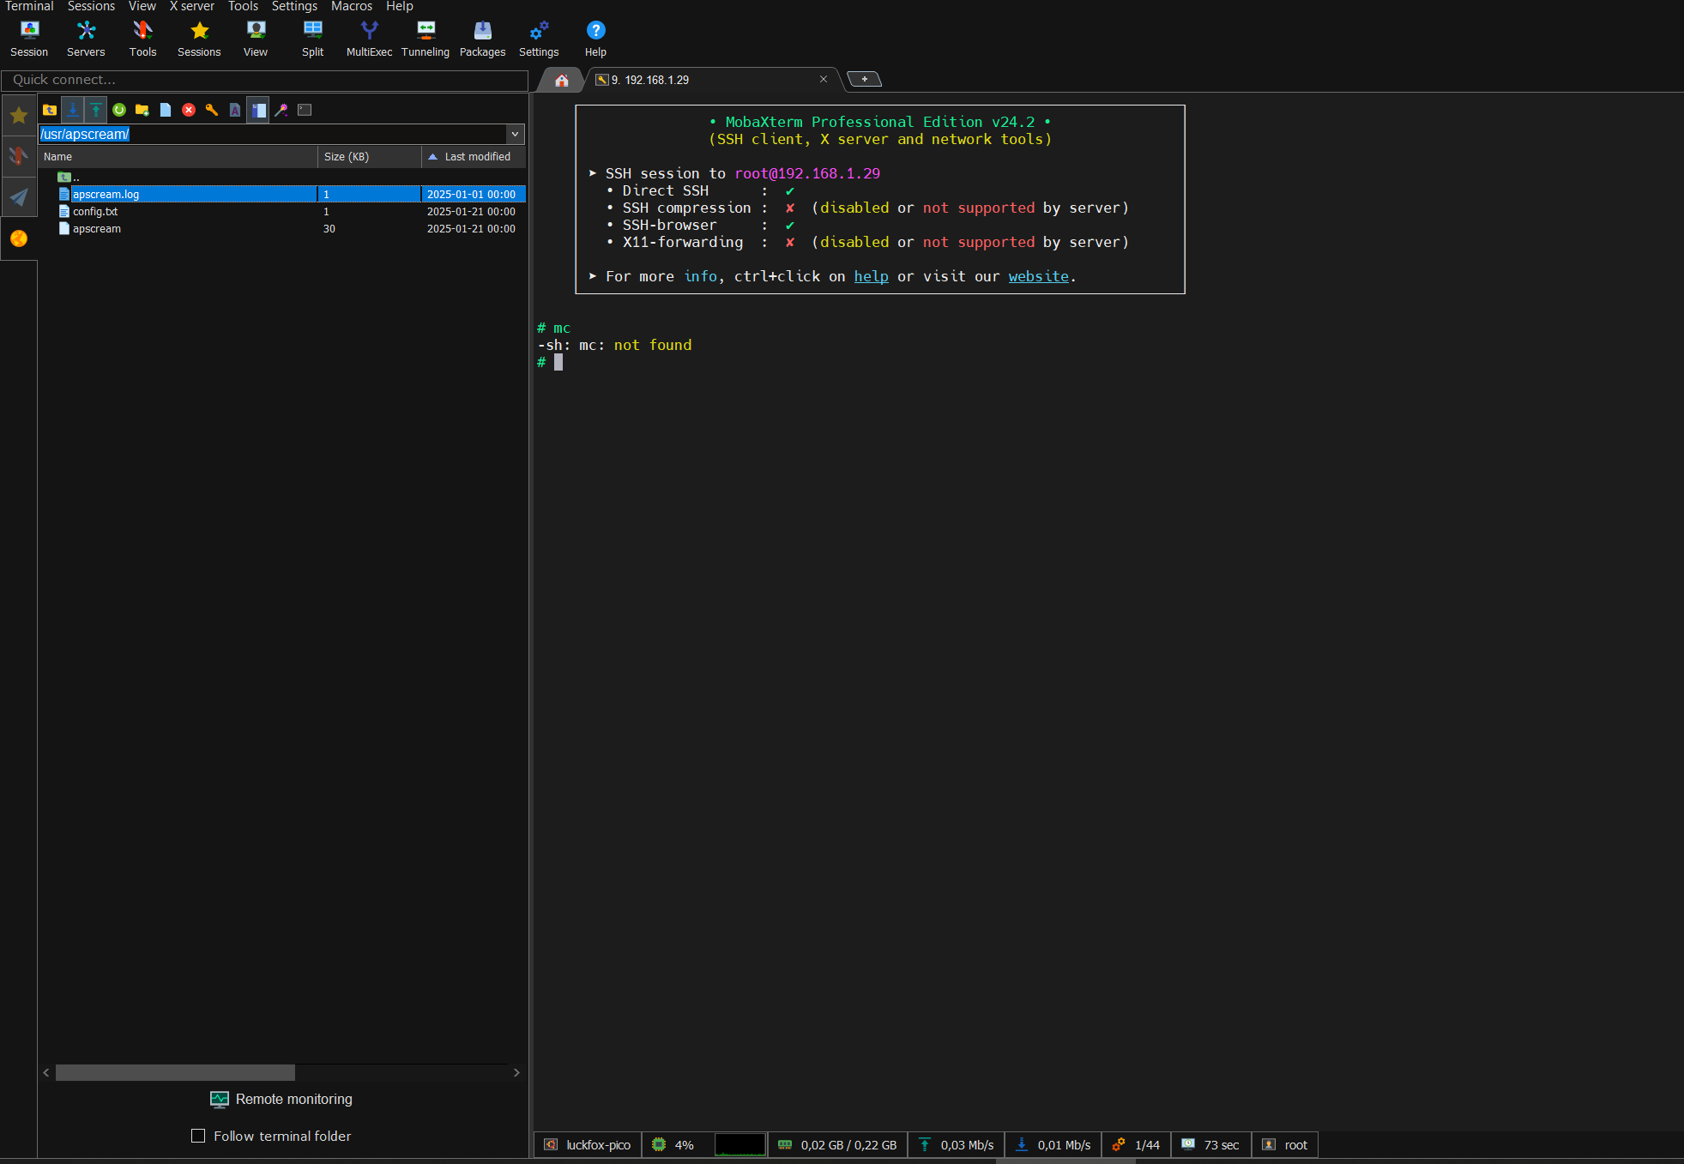Screen dimensions: 1684x1164
Task: Open the MultiExec tool
Action: (369, 39)
